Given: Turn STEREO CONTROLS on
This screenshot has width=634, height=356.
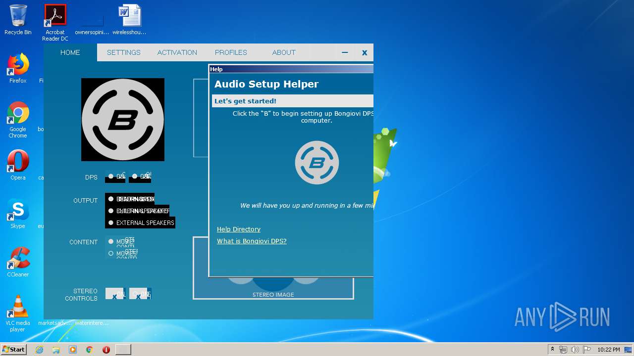Looking at the screenshot, I should tap(115, 294).
